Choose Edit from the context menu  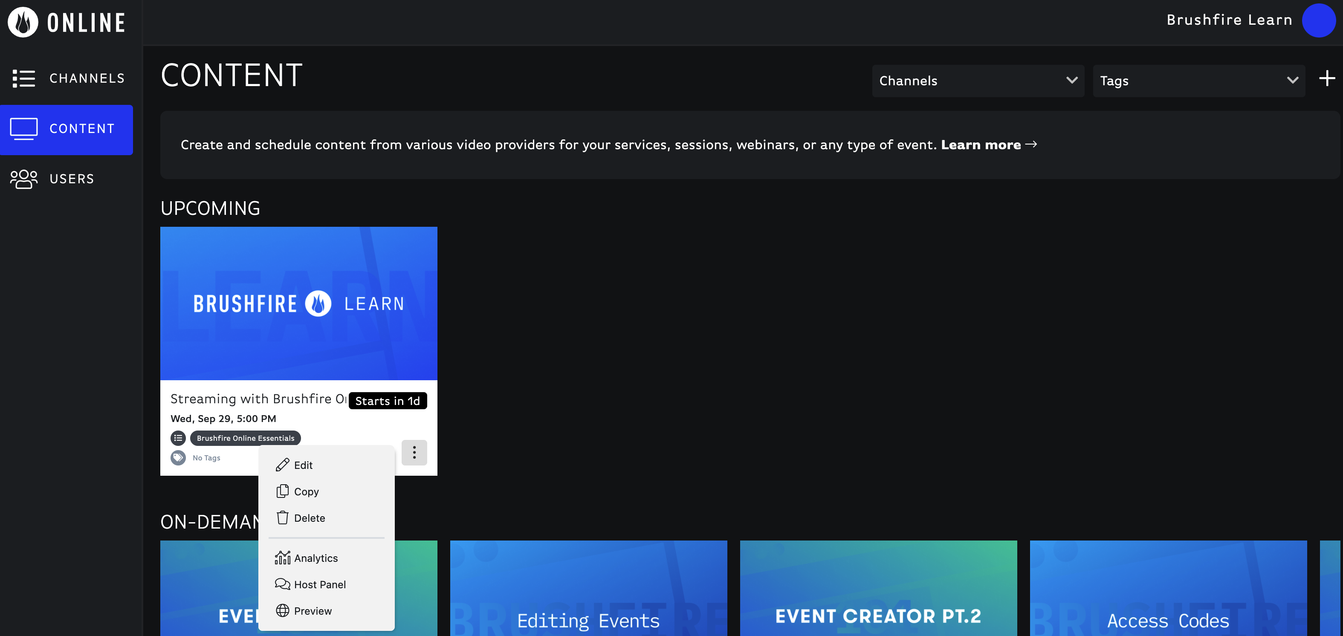326,465
